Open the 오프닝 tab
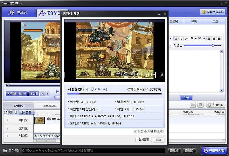This screenshot has width=229, height=156. 174,22
